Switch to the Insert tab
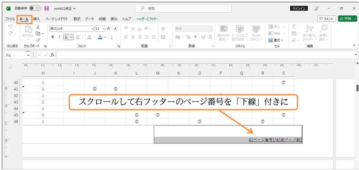 click(37, 19)
